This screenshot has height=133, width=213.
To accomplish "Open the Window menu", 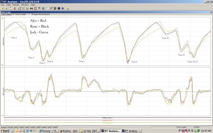I will (25, 5).
